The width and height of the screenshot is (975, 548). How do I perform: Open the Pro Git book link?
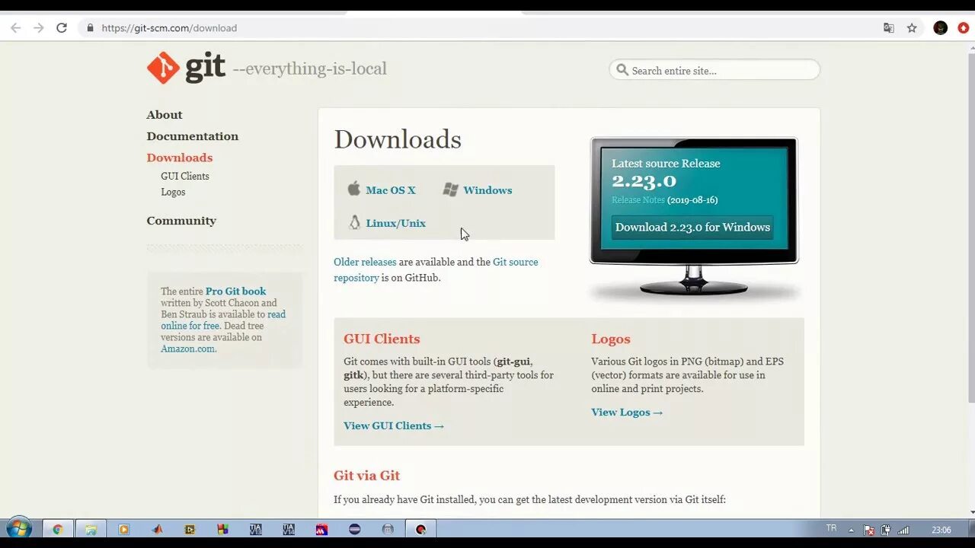(x=236, y=291)
